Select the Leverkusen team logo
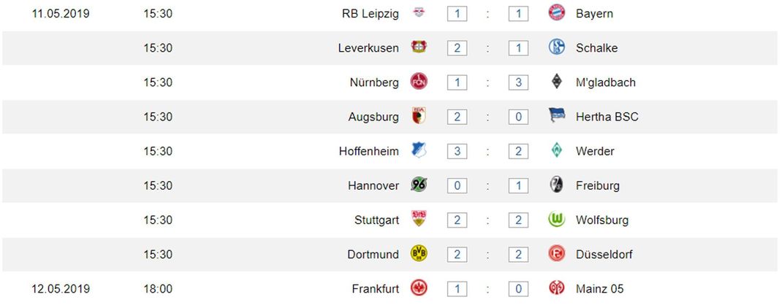The image size is (782, 305). (419, 47)
